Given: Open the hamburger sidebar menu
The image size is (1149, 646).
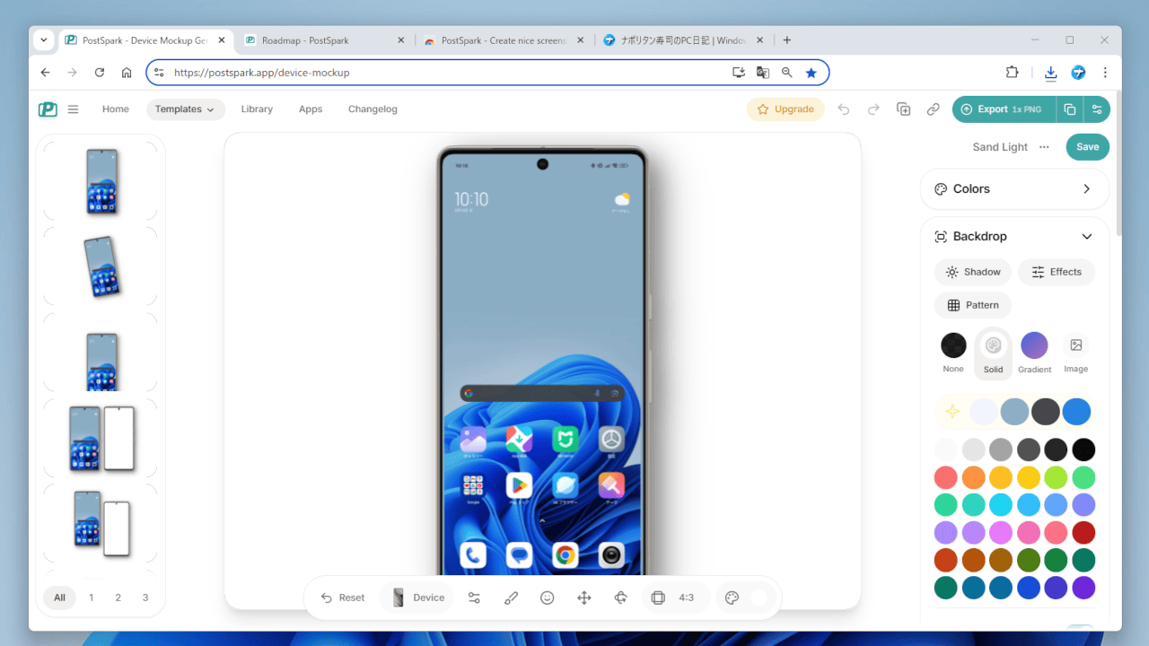Looking at the screenshot, I should [74, 109].
